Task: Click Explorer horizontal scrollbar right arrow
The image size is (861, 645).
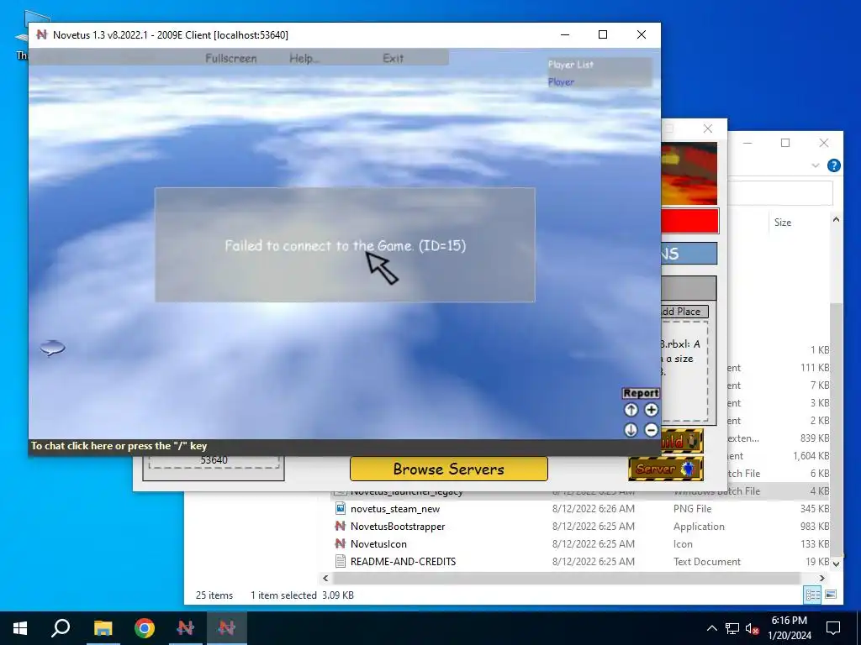Action: [822, 578]
